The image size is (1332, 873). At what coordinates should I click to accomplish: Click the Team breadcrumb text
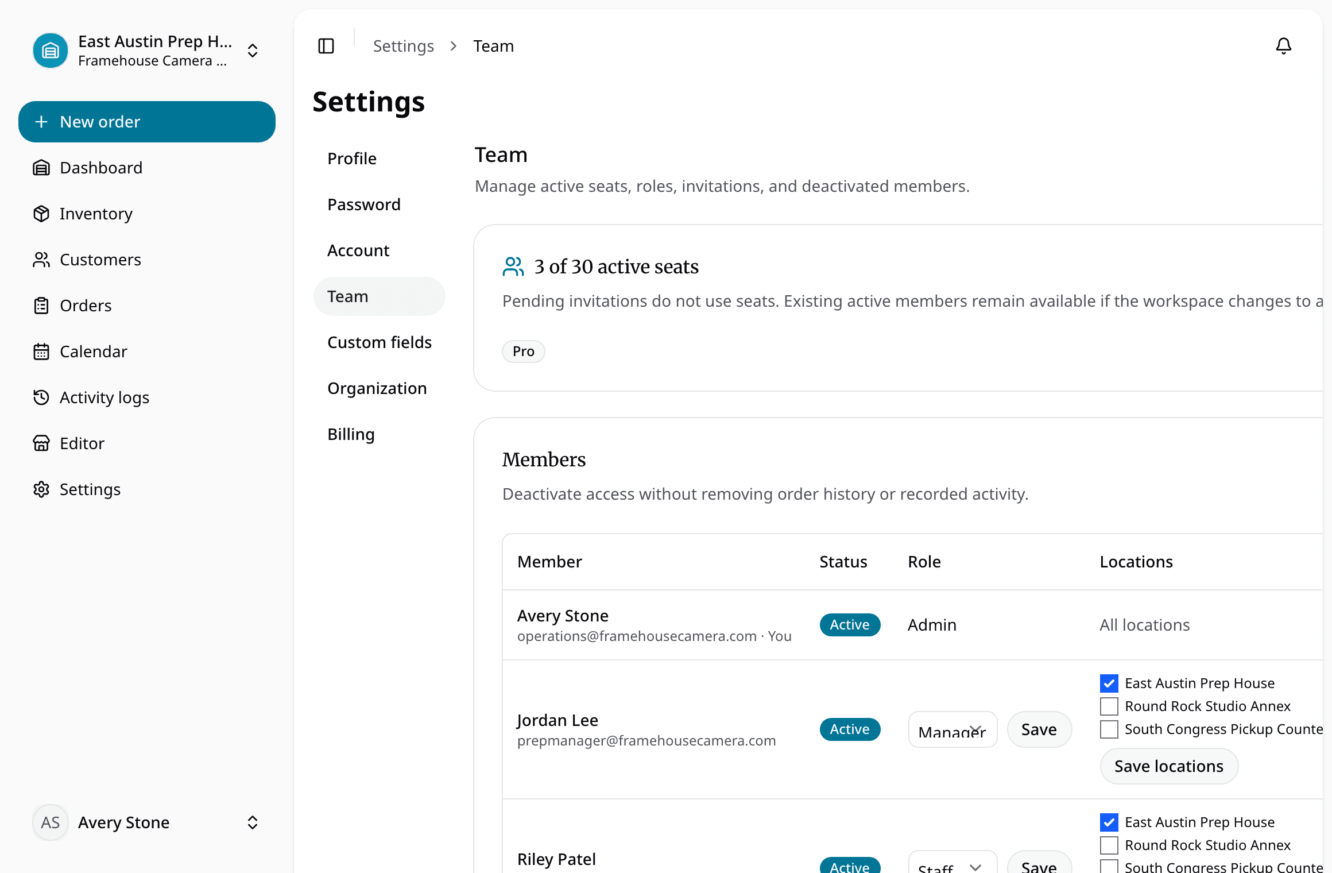click(x=494, y=46)
